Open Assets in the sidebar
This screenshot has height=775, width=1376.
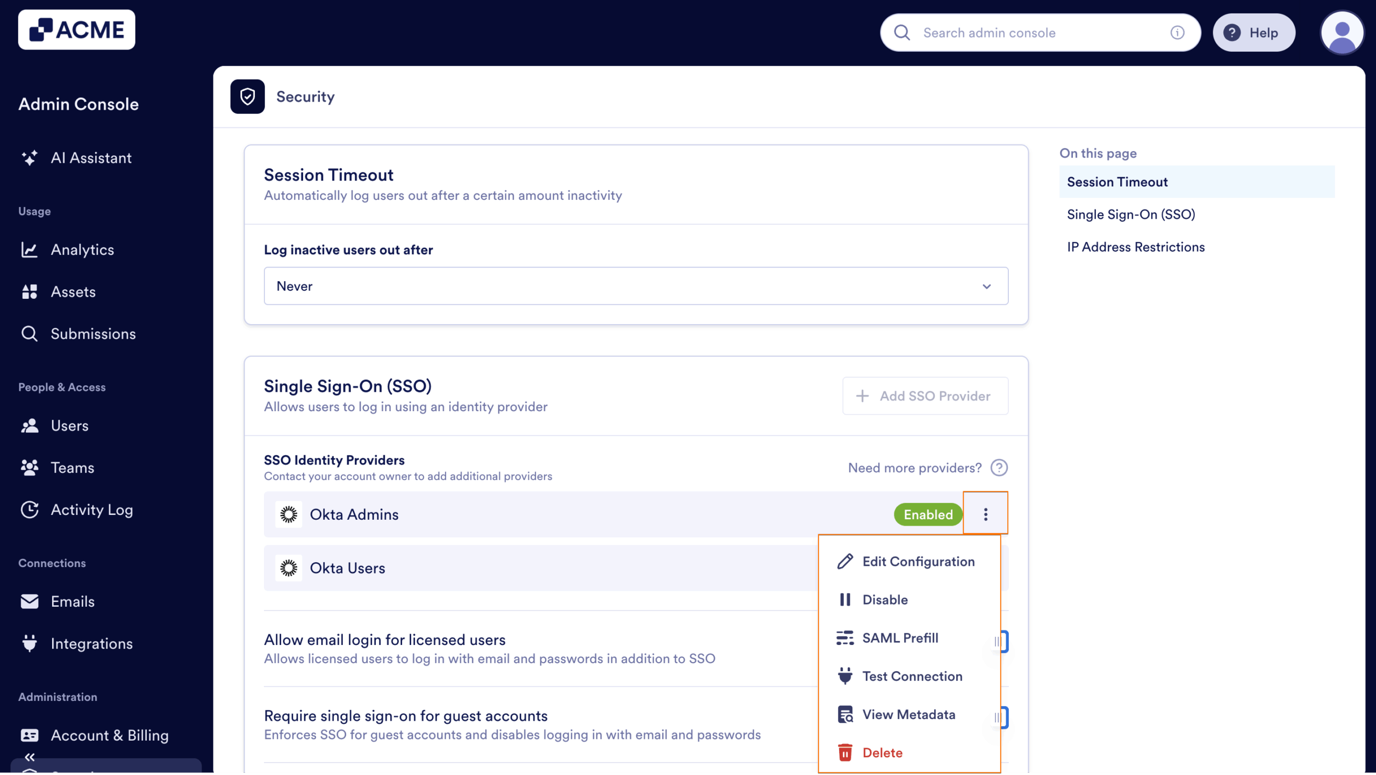pyautogui.click(x=73, y=291)
